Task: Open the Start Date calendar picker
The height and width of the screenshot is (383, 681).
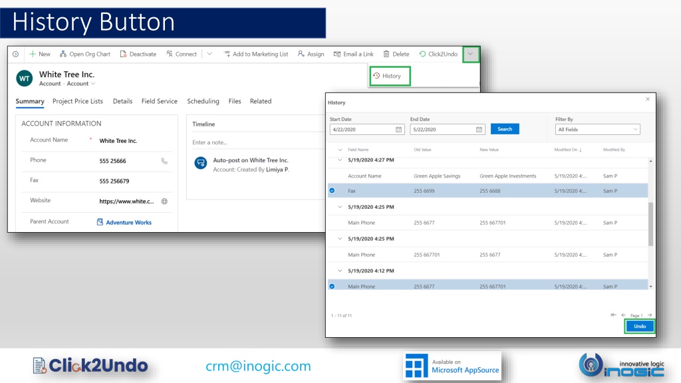Action: coord(399,130)
